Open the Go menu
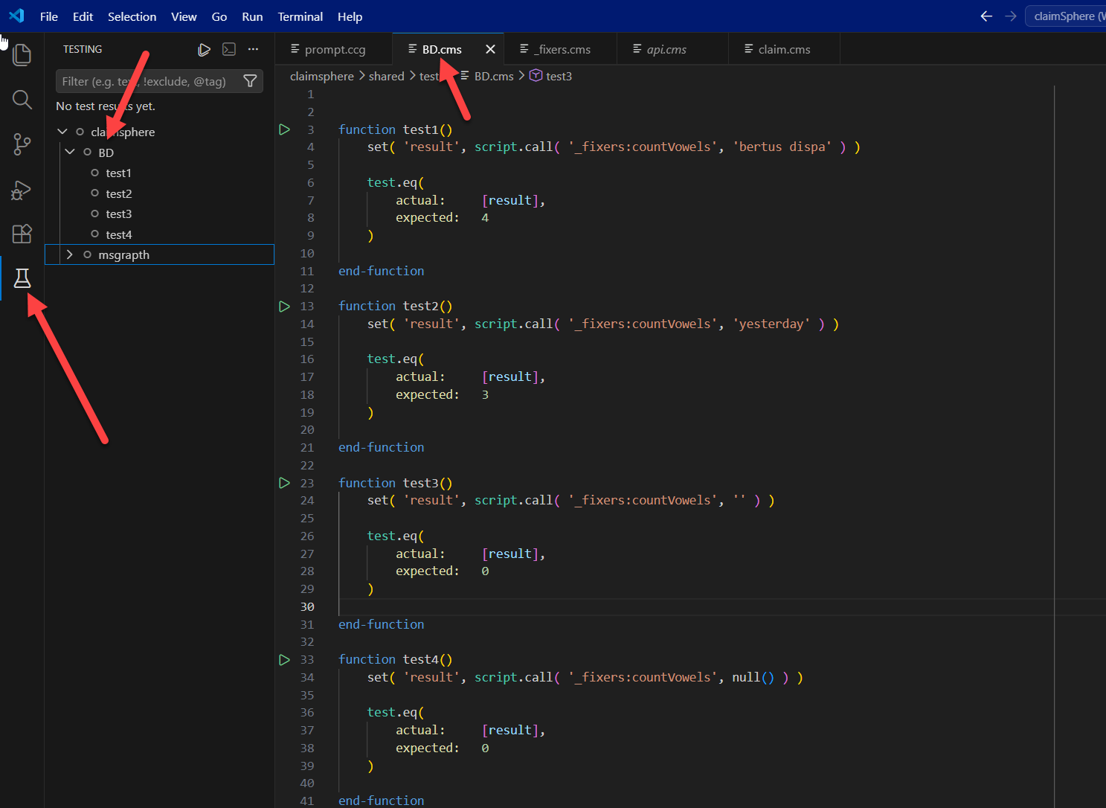The height and width of the screenshot is (808, 1106). click(219, 16)
